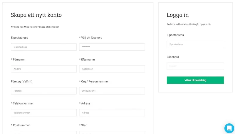Click the Vidare till beställning button

(x=195, y=80)
